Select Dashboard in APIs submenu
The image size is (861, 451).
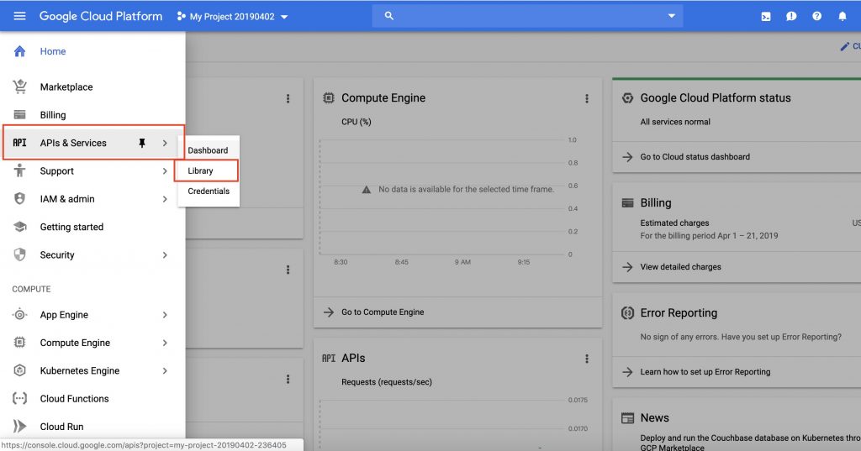[x=208, y=150]
